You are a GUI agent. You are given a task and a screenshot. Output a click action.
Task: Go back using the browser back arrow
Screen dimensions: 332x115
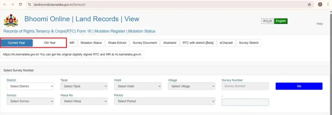click(5, 4)
